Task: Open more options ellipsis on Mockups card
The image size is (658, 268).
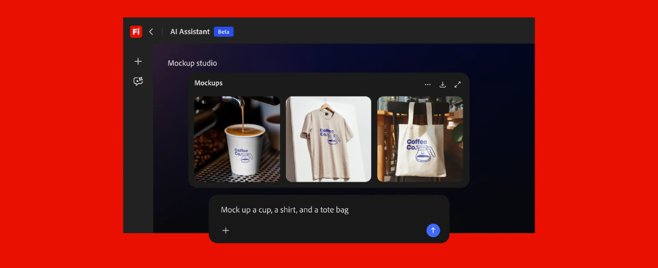Action: 428,84
